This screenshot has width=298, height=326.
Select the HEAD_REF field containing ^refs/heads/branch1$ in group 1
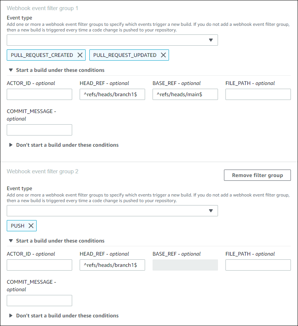click(x=112, y=94)
